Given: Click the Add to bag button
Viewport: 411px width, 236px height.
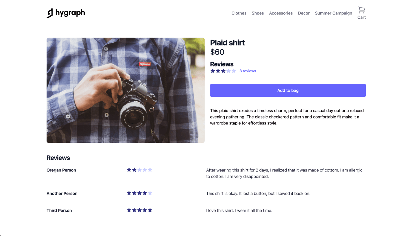Looking at the screenshot, I should click(288, 90).
